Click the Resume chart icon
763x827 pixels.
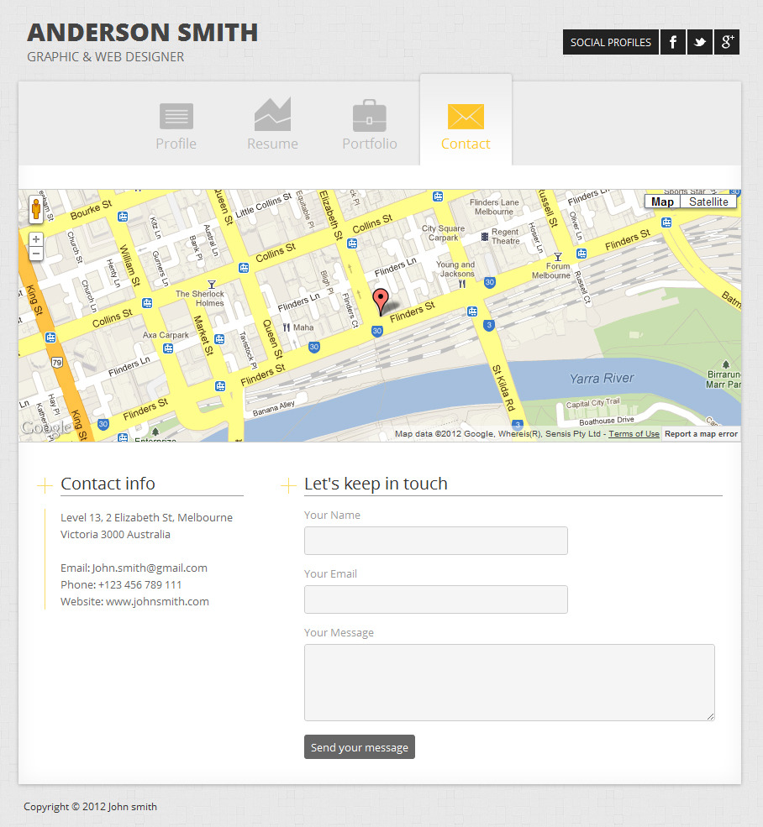[272, 114]
